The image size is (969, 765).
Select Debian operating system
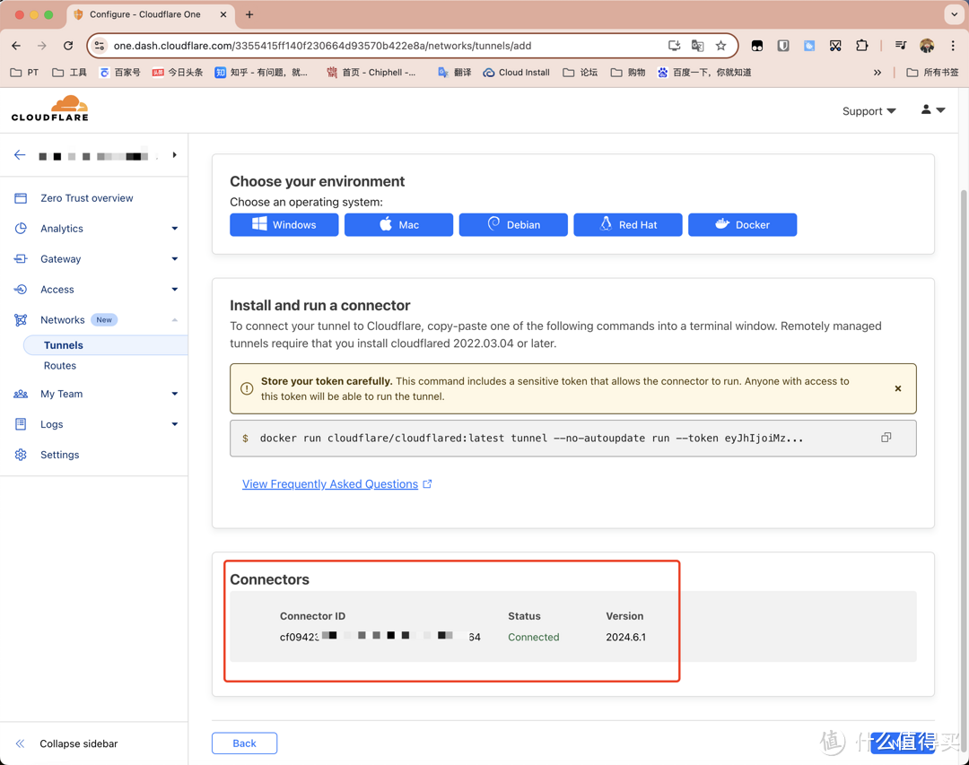pos(513,224)
